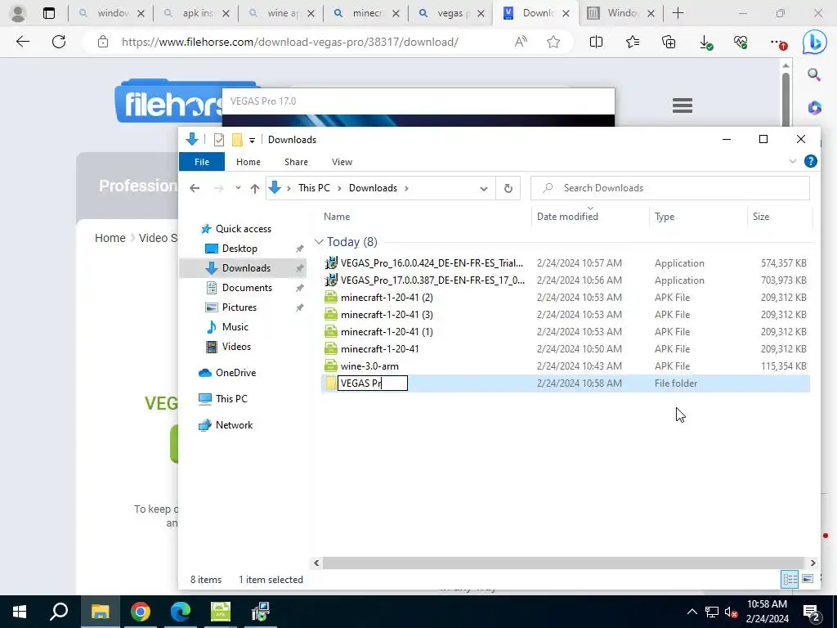This screenshot has width=837, height=628.
Task: Navigate back in File Explorer
Action: pos(195,188)
